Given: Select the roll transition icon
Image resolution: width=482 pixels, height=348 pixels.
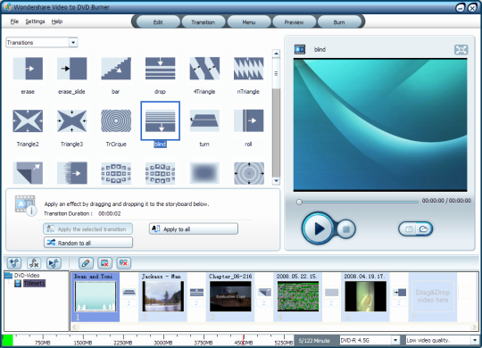Looking at the screenshot, I should pyautogui.click(x=248, y=120).
